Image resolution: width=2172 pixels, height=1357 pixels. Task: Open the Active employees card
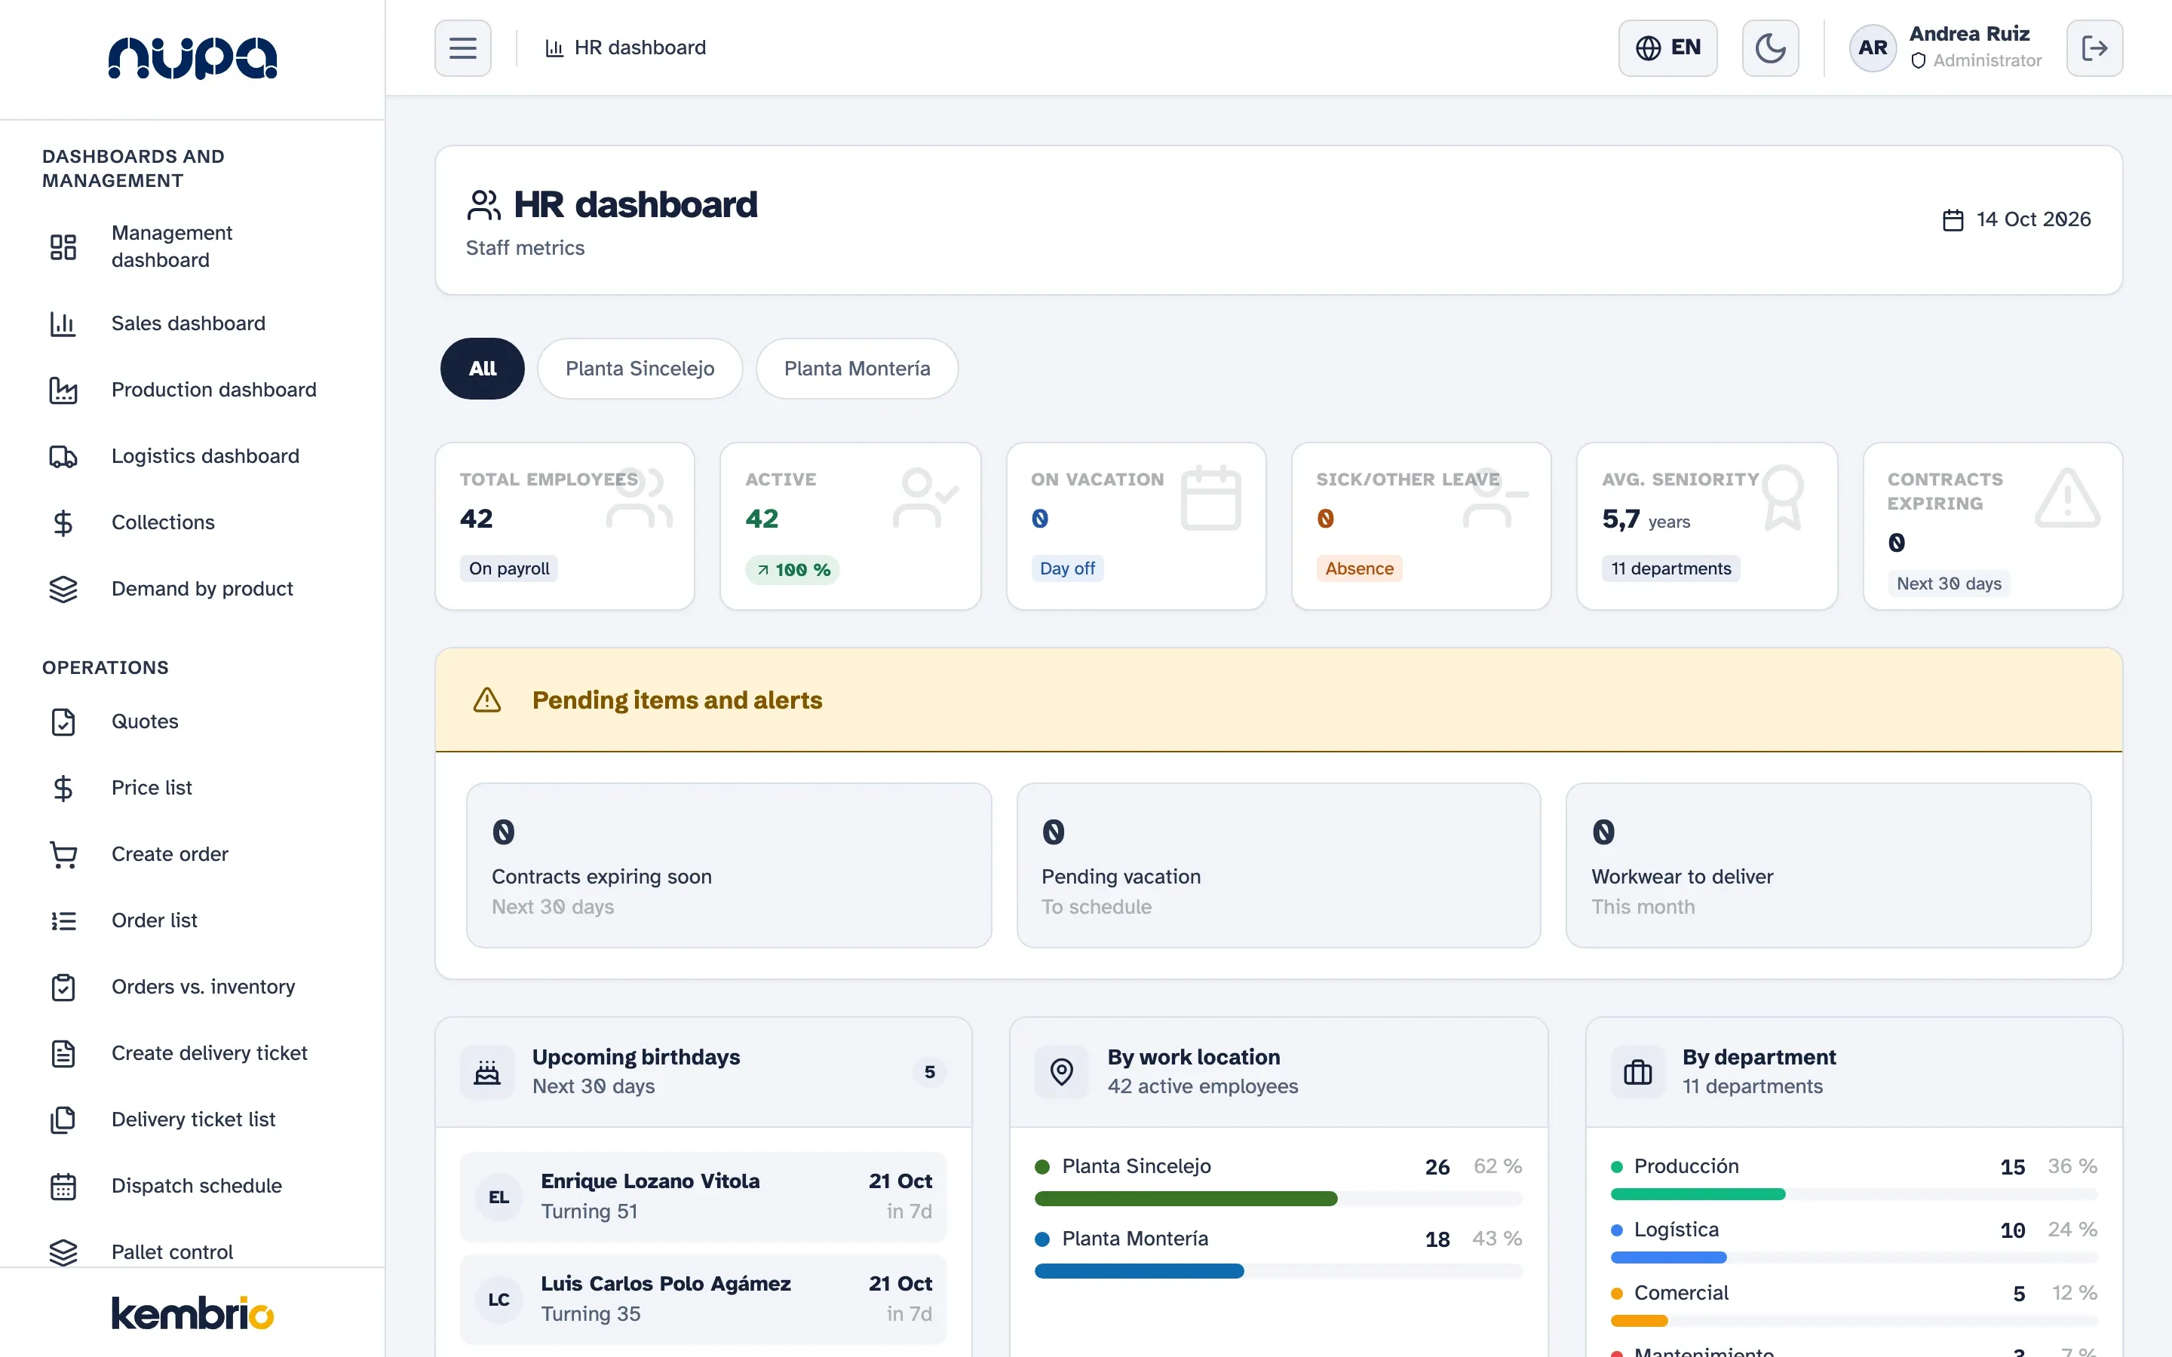[850, 526]
